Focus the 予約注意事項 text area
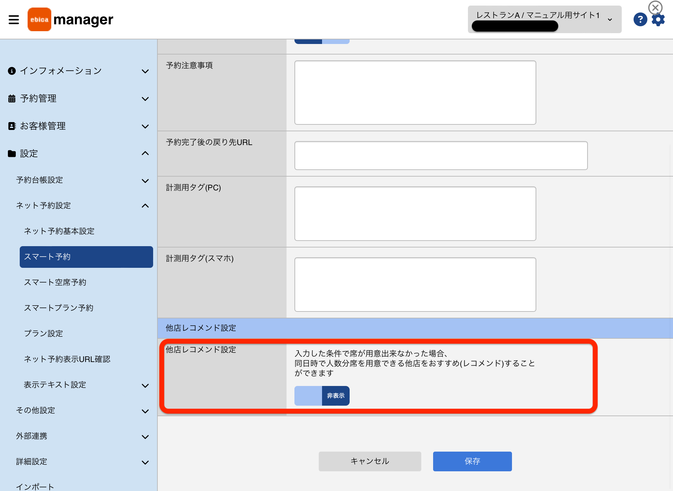Screen dimensions: 673x491 (415, 93)
